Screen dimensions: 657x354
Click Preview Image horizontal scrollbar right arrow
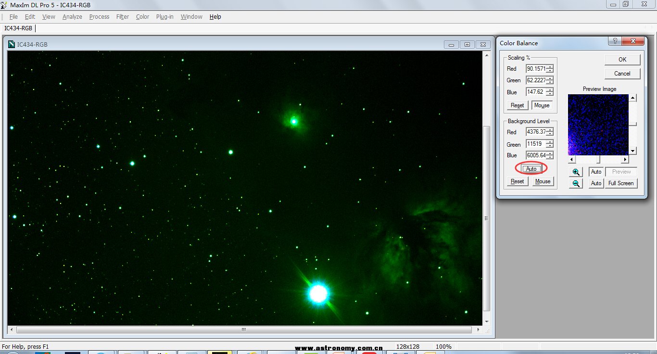tap(625, 159)
